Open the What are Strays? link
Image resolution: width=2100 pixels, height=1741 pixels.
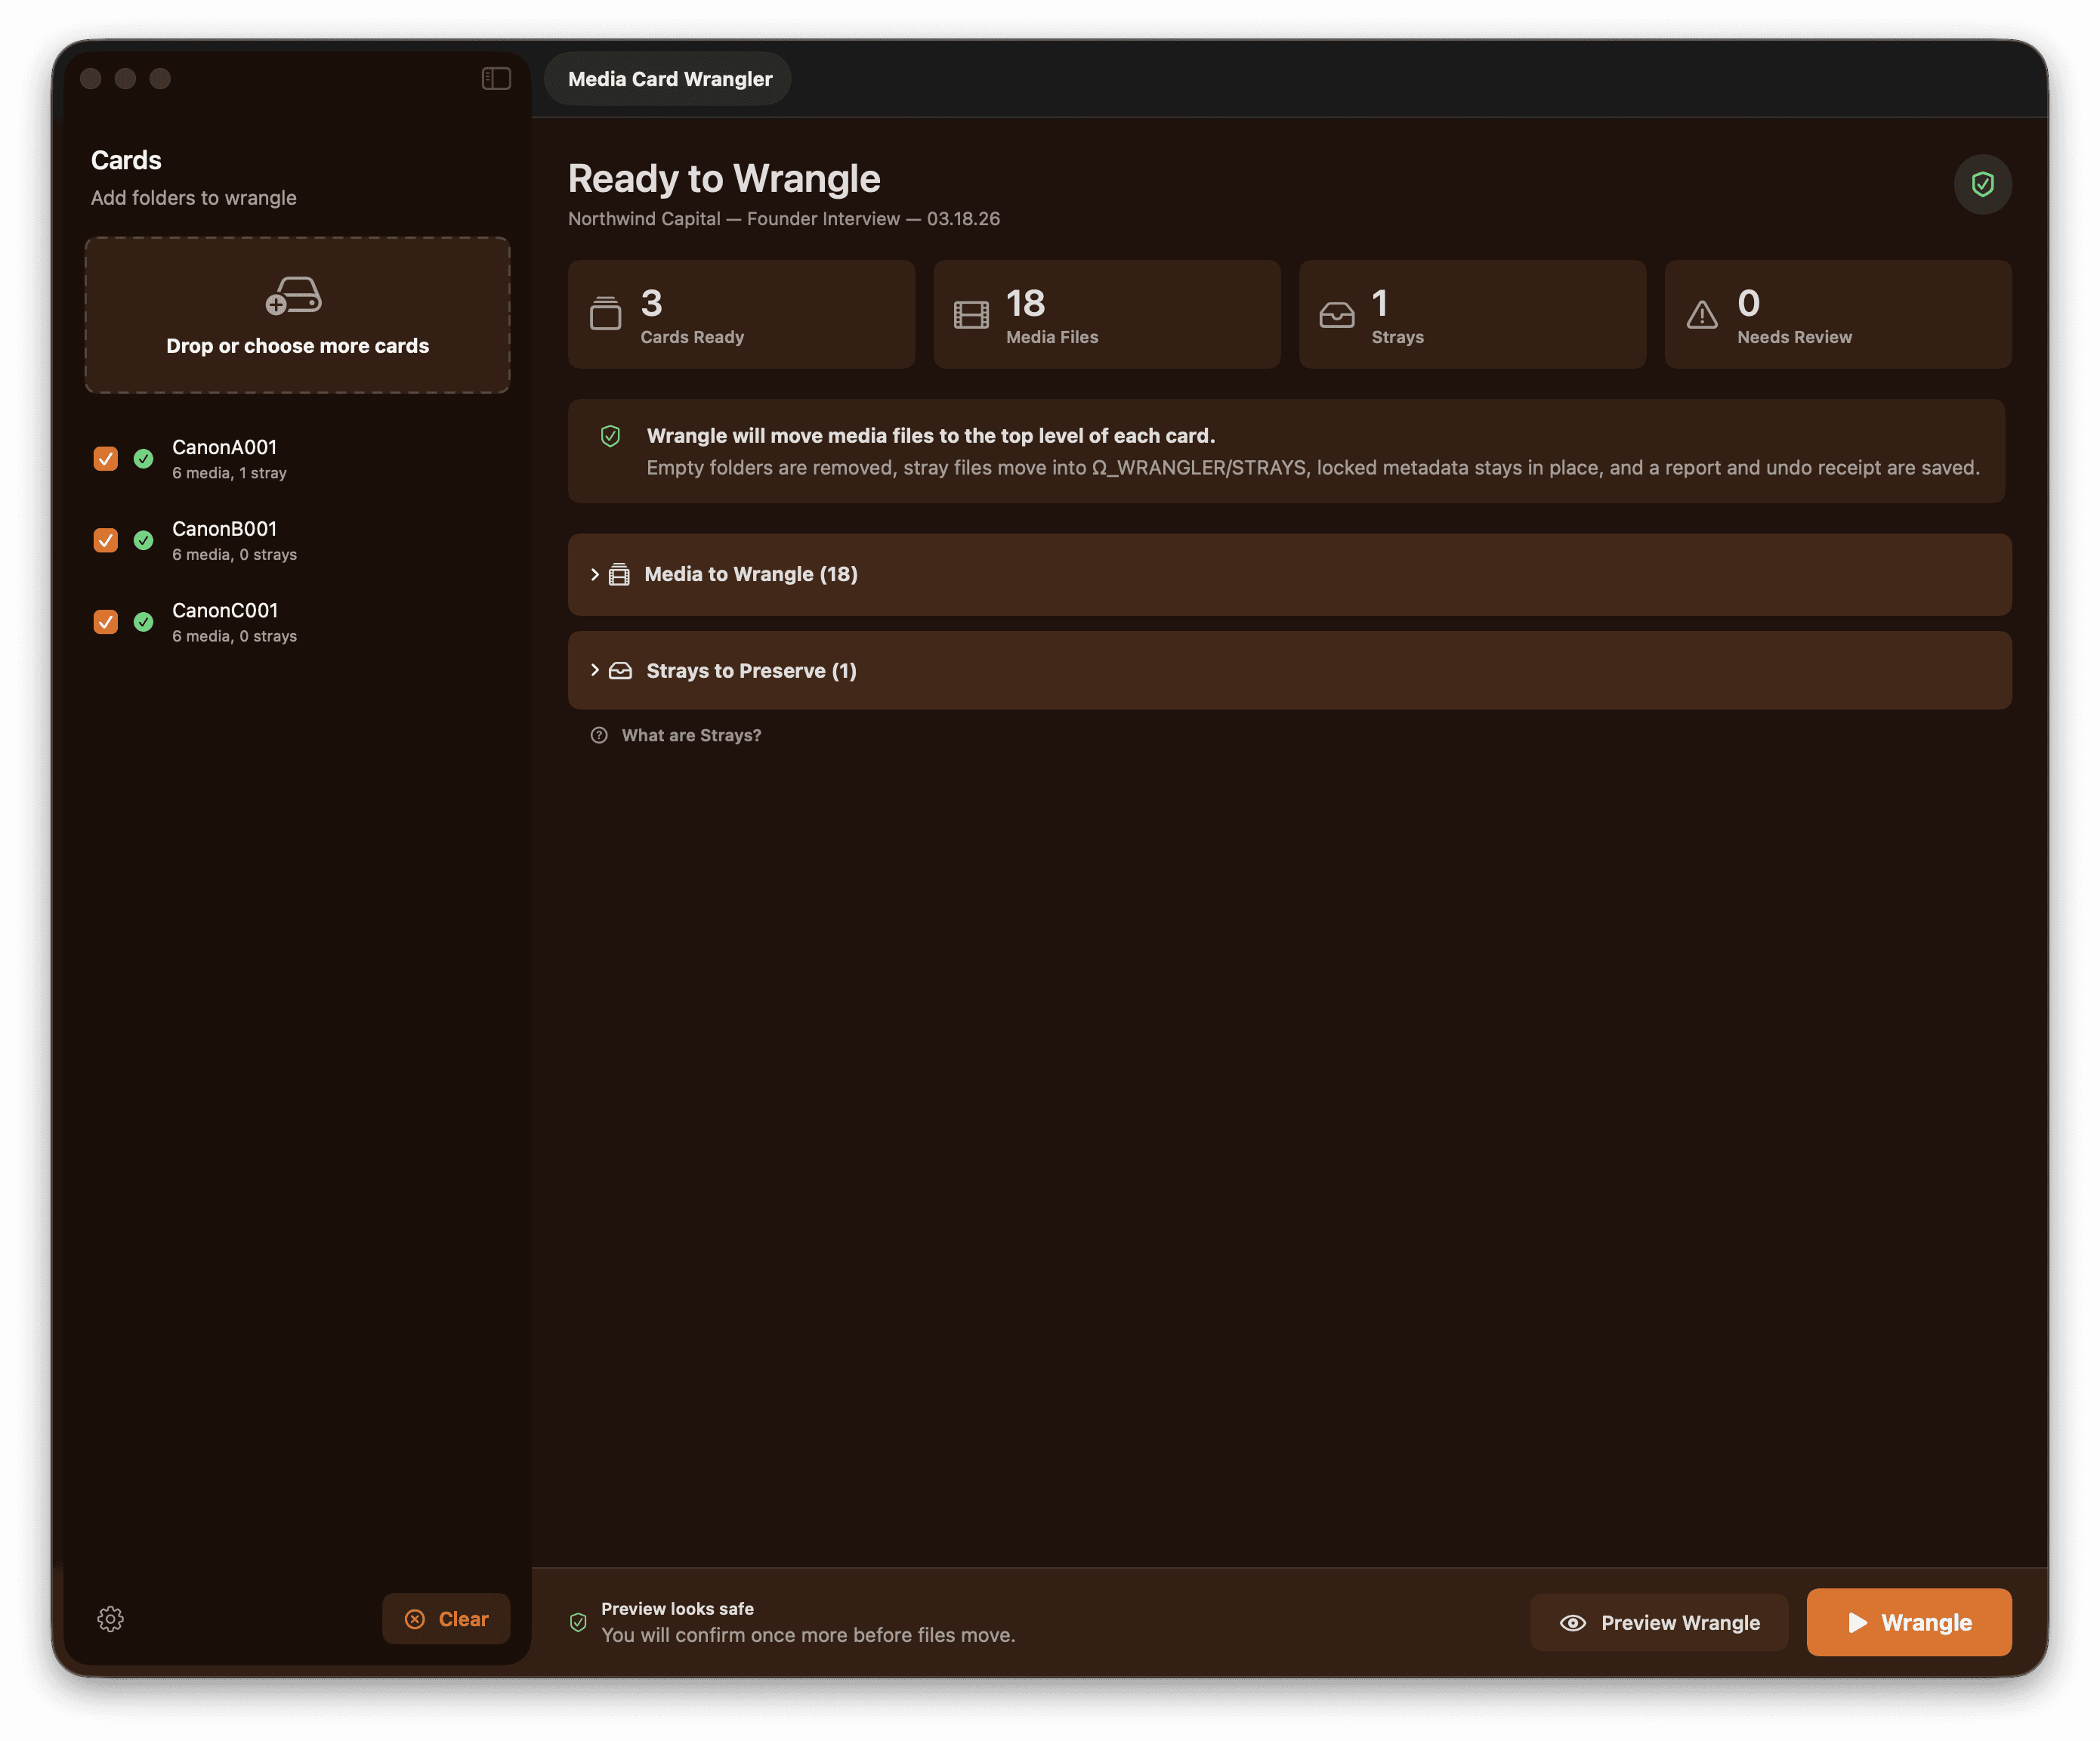(x=691, y=735)
